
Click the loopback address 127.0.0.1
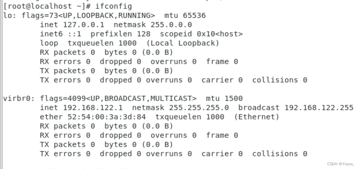coord(83,25)
